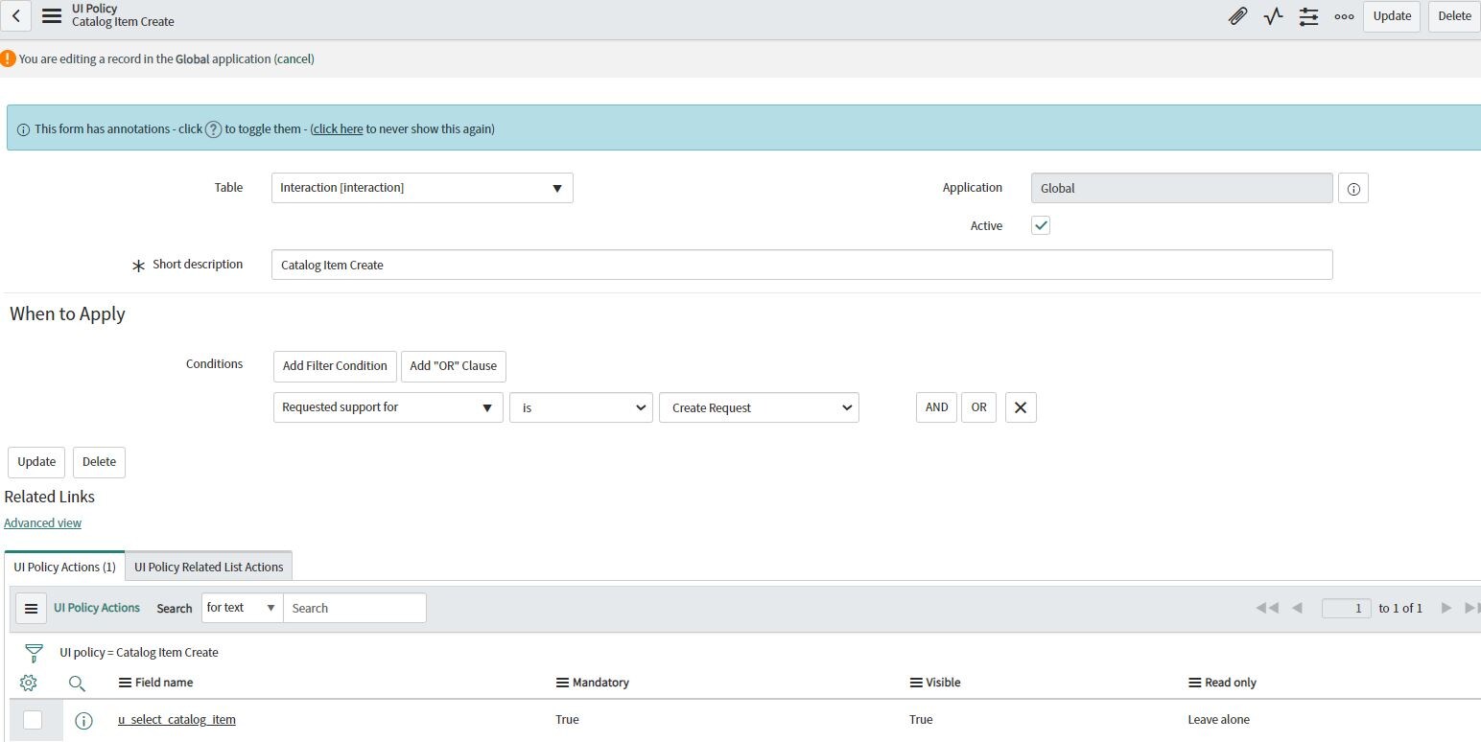Click the OR condition button

click(x=978, y=407)
